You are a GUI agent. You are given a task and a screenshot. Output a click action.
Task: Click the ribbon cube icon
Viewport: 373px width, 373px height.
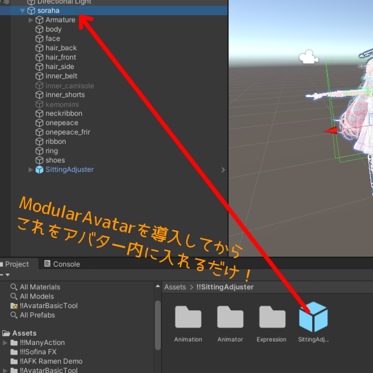39,141
